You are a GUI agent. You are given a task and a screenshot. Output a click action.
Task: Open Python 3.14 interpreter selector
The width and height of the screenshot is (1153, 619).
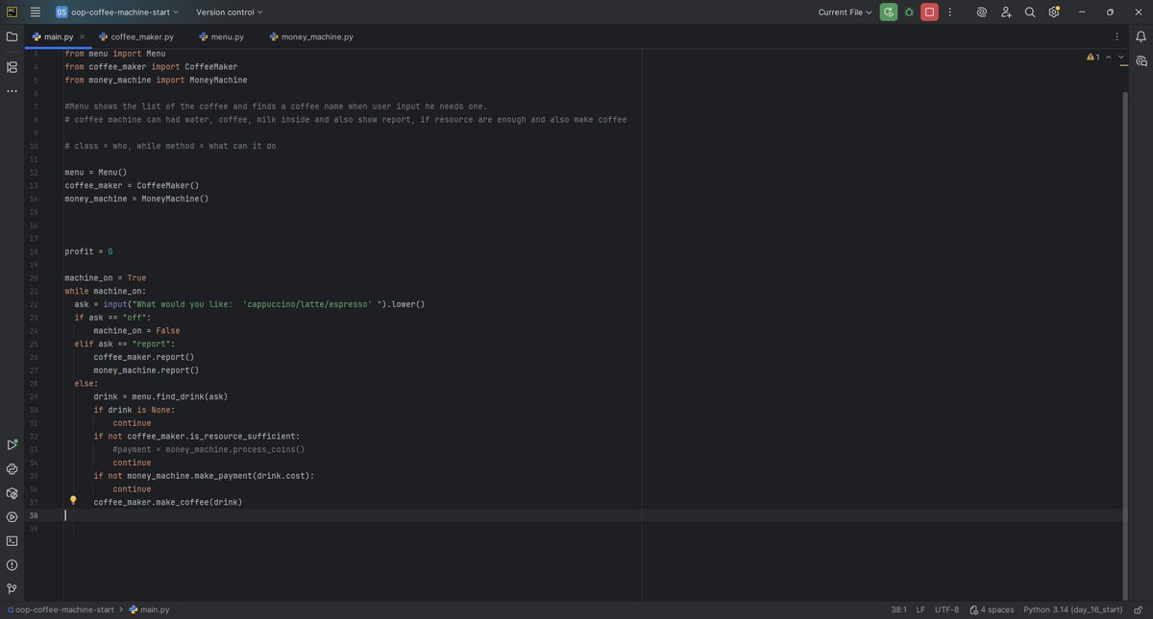click(x=1073, y=609)
